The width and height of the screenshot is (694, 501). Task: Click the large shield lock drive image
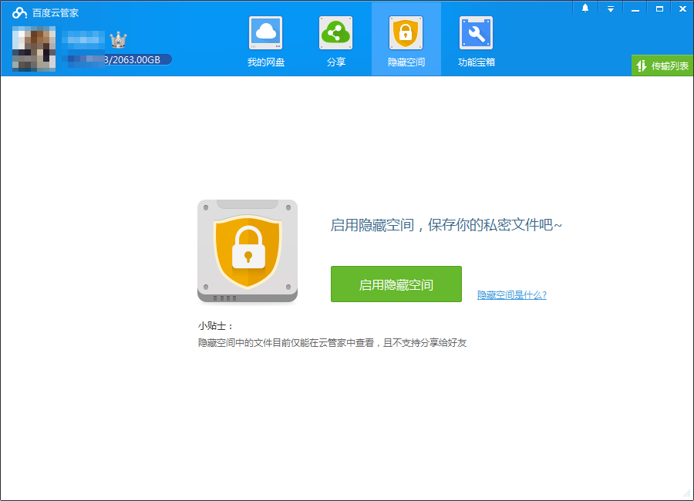[x=248, y=251]
